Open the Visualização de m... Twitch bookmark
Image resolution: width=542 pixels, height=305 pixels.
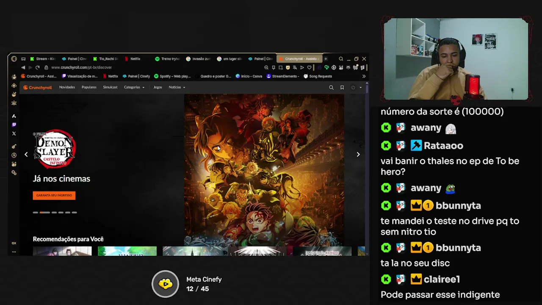(x=80, y=76)
